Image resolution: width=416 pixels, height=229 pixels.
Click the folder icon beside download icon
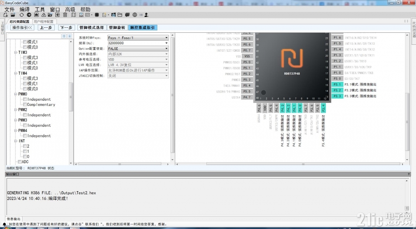50,15
